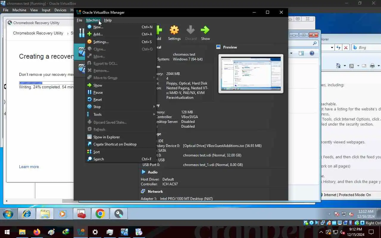381x238 pixels.
Task: Click the Sort menu entry
Action: [x=121, y=152]
